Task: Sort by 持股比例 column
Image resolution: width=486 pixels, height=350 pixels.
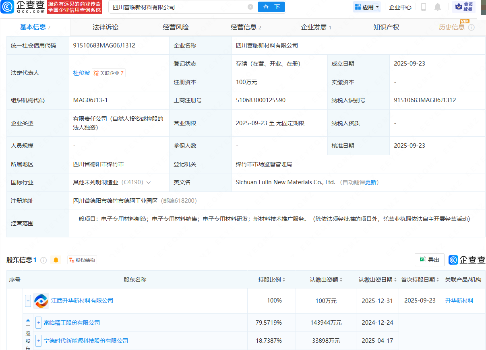Action: click(x=272, y=280)
